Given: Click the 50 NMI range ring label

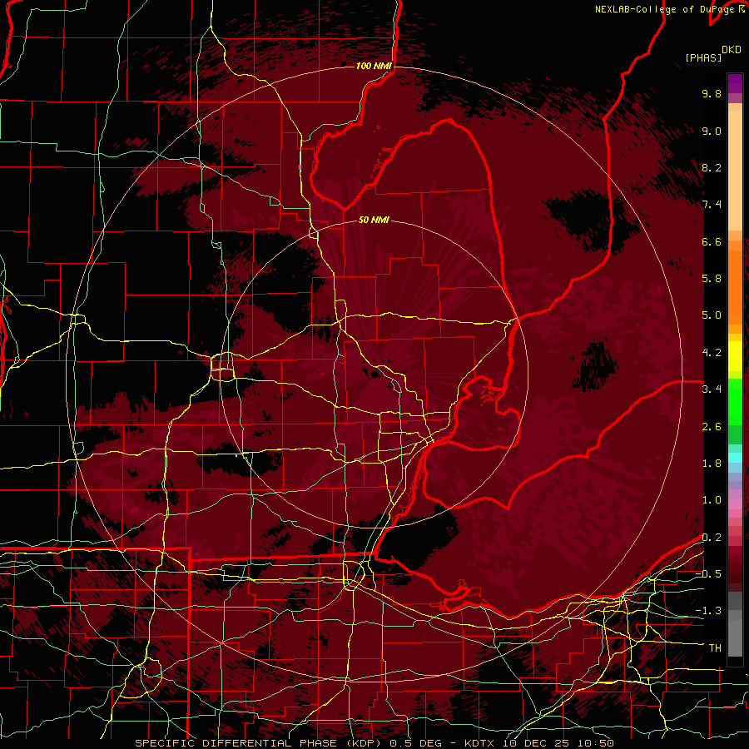Looking at the screenshot, I should (x=374, y=221).
